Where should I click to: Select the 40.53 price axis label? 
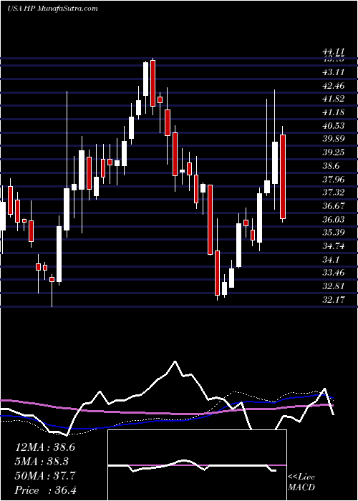pos(333,126)
